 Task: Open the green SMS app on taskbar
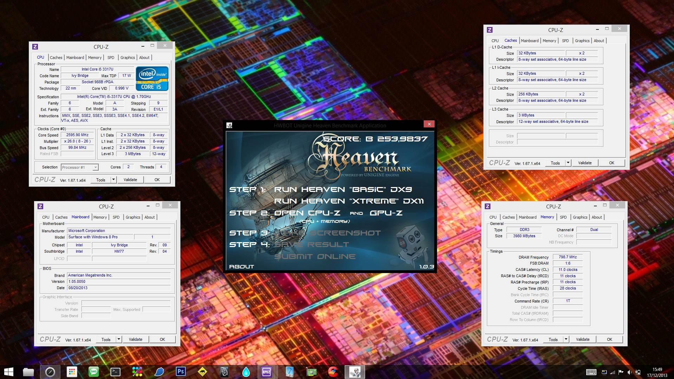[94, 372]
